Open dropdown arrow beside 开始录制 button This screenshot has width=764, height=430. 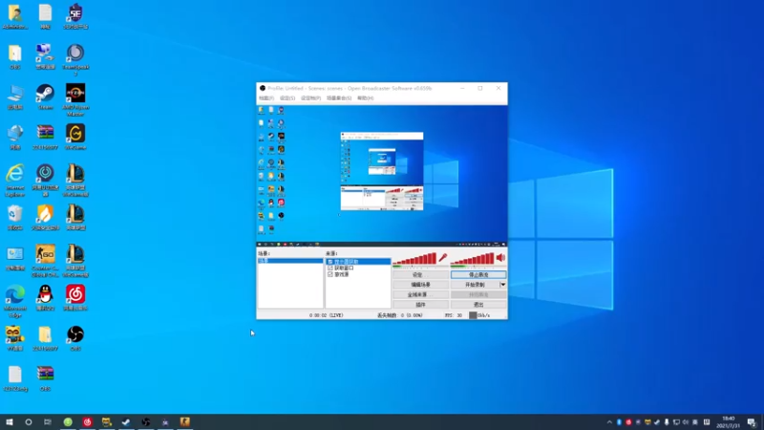tap(503, 285)
